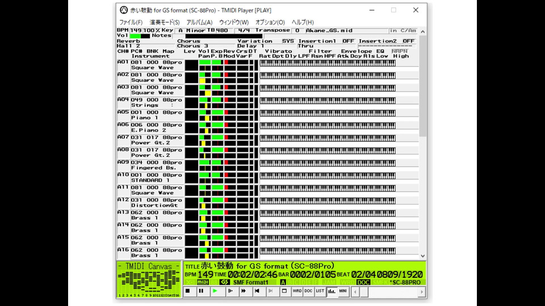The width and height of the screenshot is (545, 306).
Task: Select channel A06 E.Piano 2 row
Action: point(150,127)
